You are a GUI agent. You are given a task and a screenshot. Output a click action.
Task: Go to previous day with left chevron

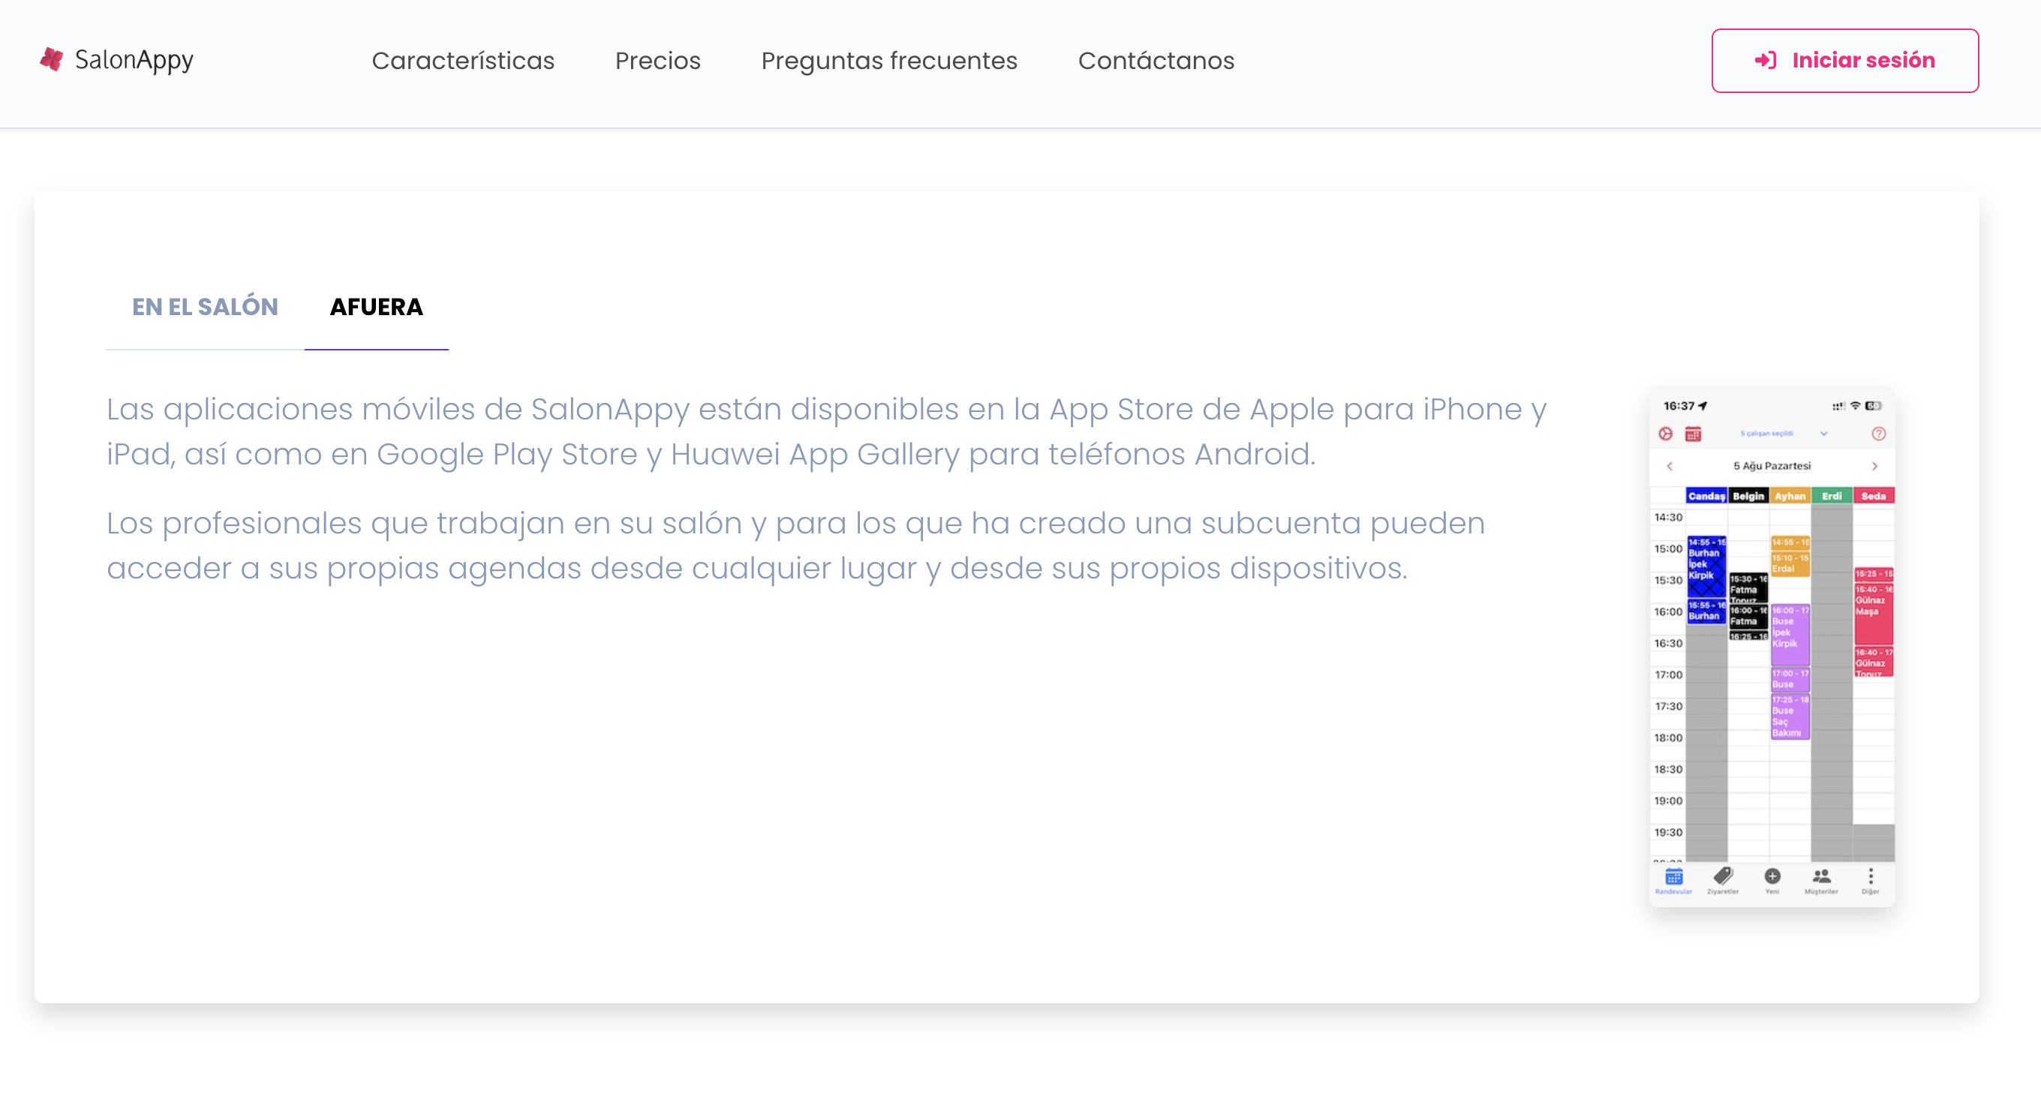point(1670,466)
